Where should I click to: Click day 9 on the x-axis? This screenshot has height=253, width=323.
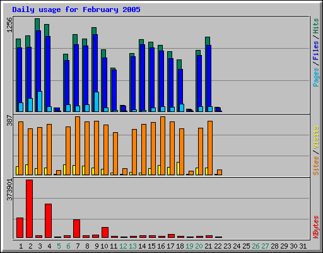pos(97,246)
